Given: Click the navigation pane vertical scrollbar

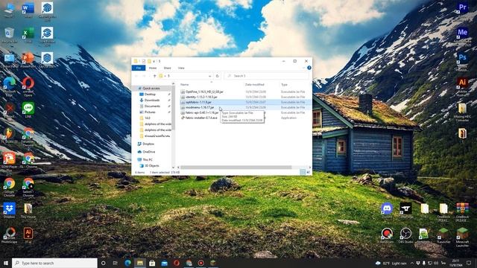Looking at the screenshot, I should click(174, 108).
